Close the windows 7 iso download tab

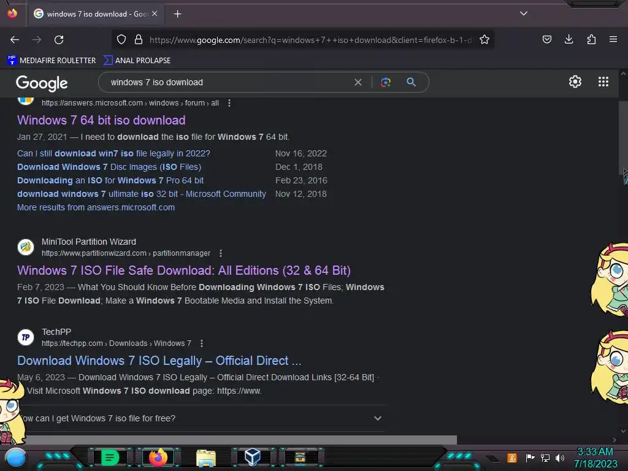point(155,13)
